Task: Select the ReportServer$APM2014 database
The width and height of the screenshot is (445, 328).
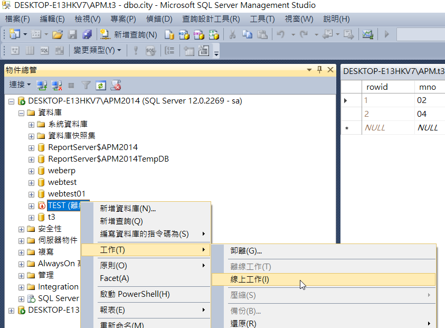Action: pyautogui.click(x=93, y=147)
